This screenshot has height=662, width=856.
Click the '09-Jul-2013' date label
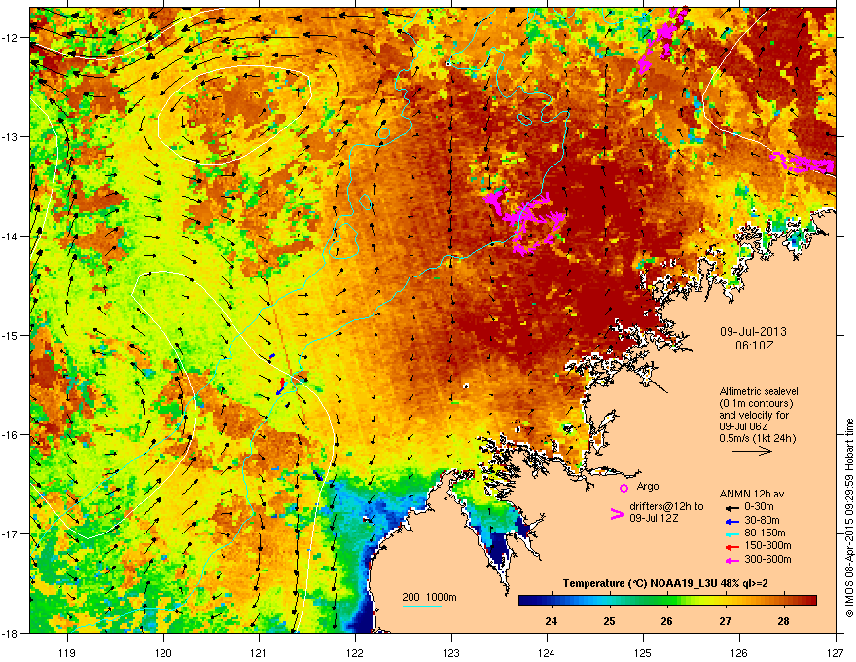(753, 332)
